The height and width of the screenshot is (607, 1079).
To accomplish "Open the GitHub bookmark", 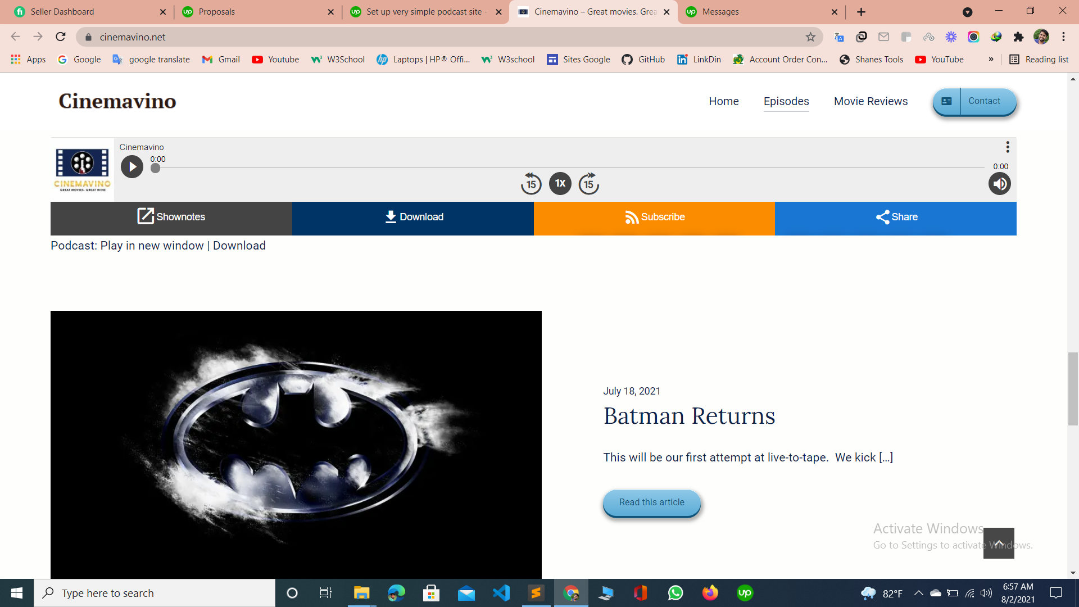I will (x=643, y=60).
